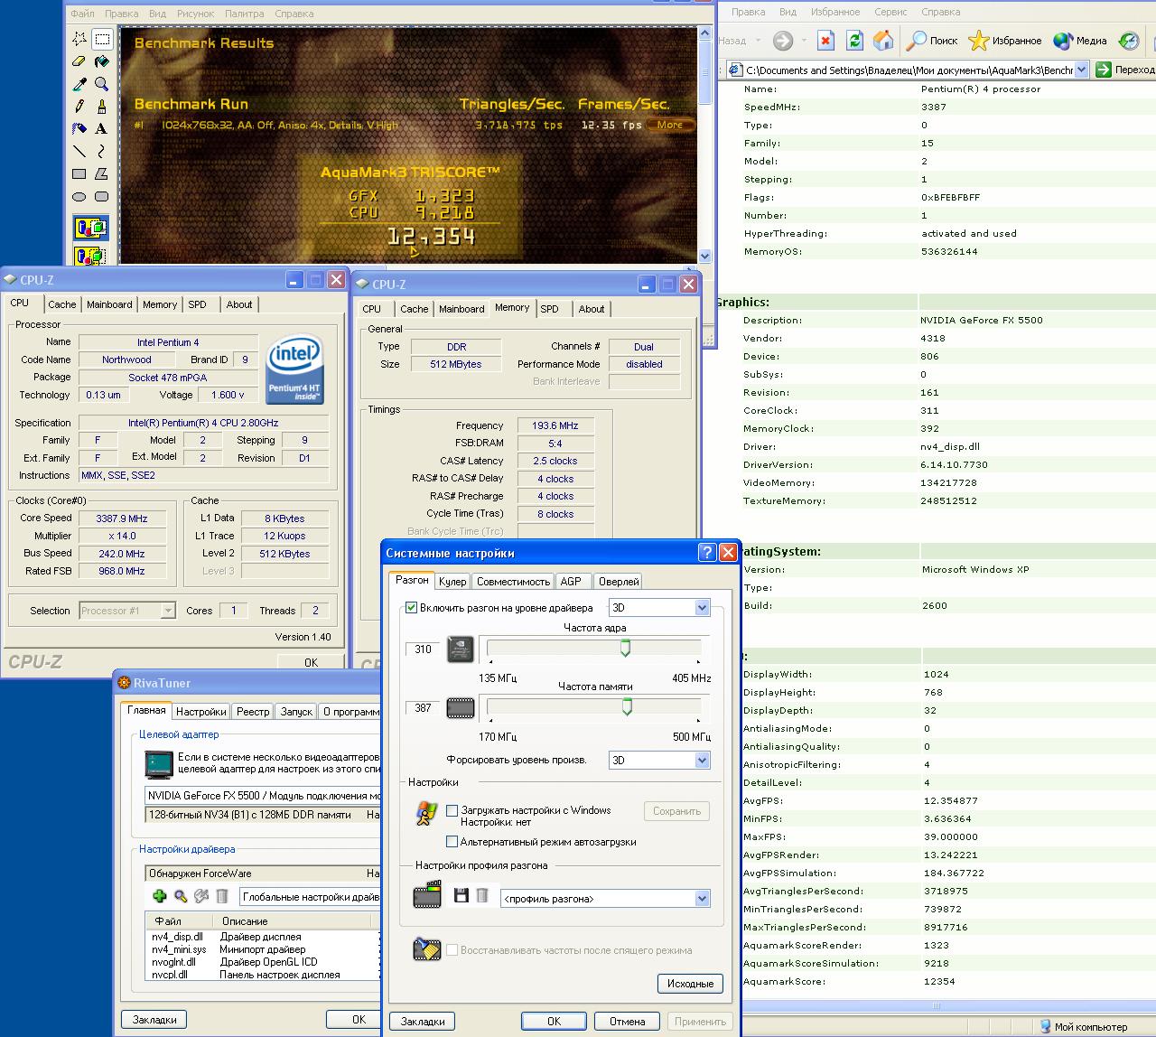Screen dimensions: 1156x1037
Task: Choose the Line tool in Paint
Action: coord(79,152)
